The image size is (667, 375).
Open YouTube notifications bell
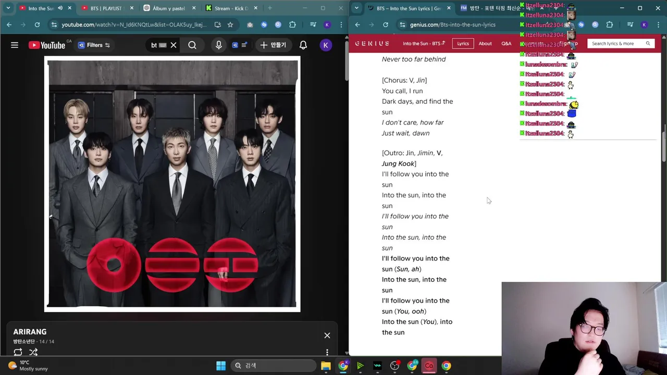click(x=303, y=45)
